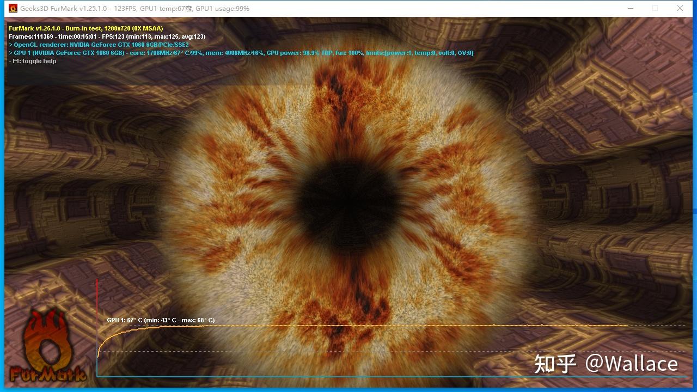Minimize the FurMark window
Viewport: 697px width, 392px height.
click(x=631, y=8)
